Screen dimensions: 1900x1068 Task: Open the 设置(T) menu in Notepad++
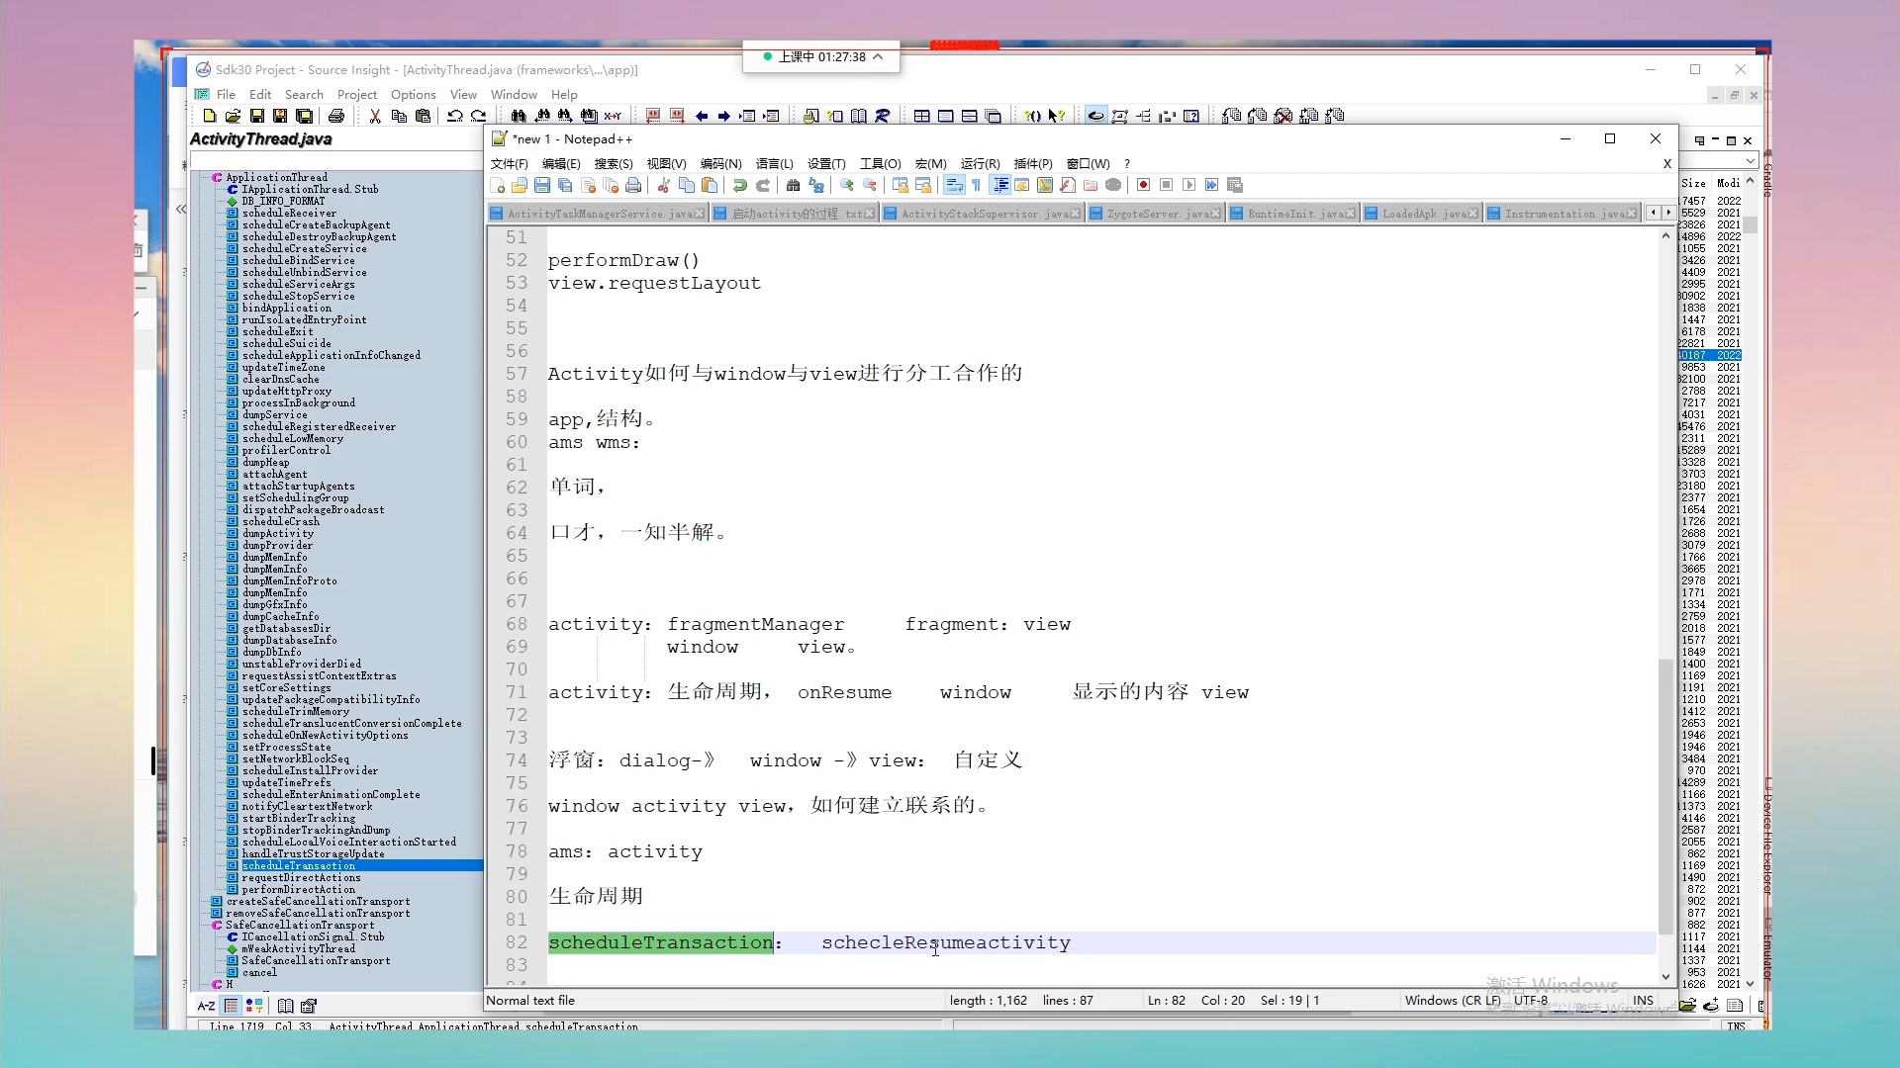click(x=825, y=164)
